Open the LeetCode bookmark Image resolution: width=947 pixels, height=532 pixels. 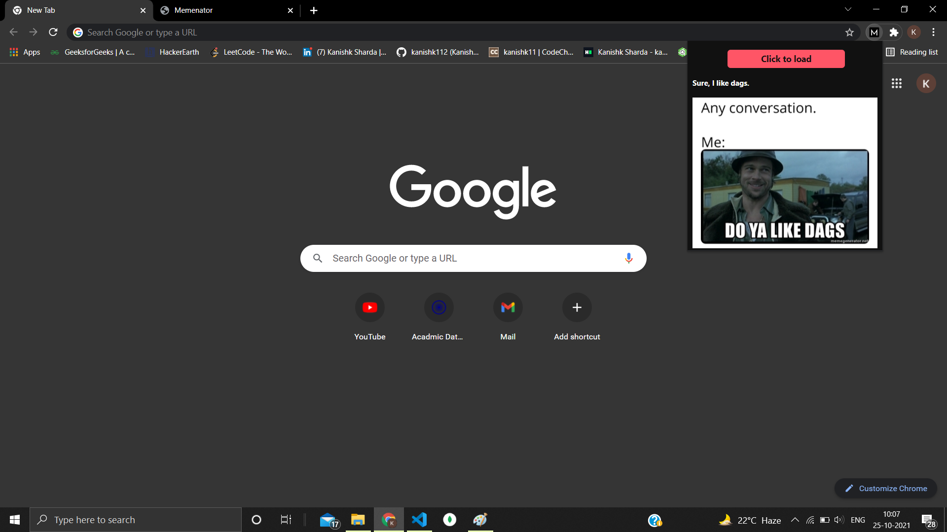coord(251,52)
